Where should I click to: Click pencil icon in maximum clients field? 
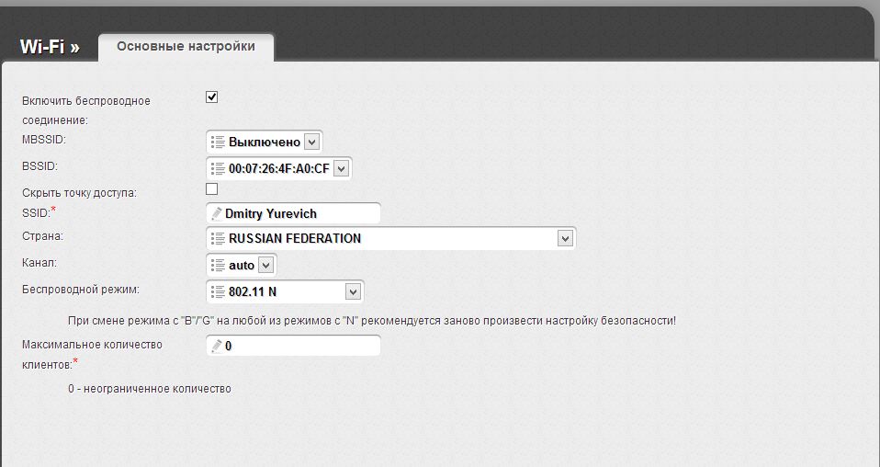tap(217, 347)
